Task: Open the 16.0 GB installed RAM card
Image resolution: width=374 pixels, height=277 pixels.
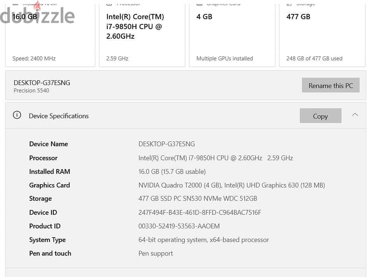Action: (x=50, y=35)
